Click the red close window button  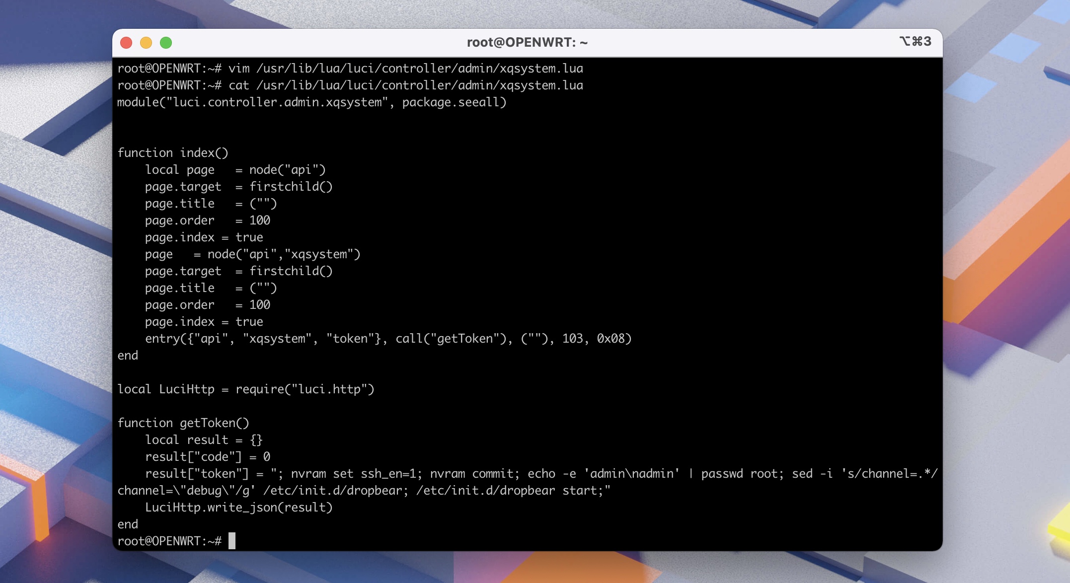(x=126, y=43)
